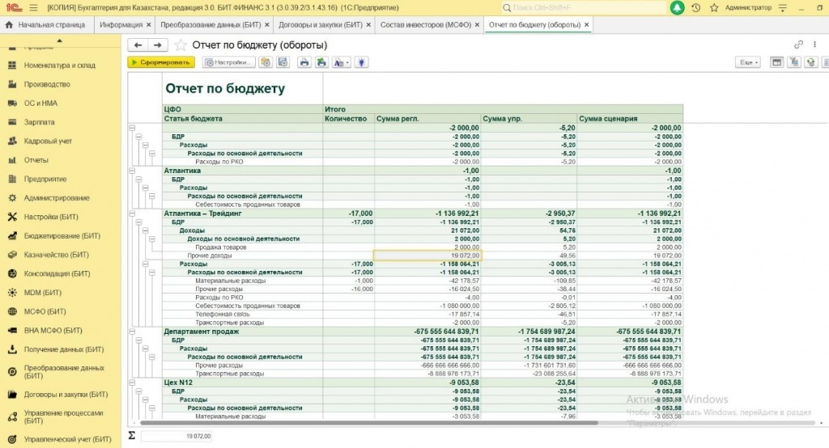
Task: Open Бюджетирование (БИТ) section
Action: click(62, 236)
